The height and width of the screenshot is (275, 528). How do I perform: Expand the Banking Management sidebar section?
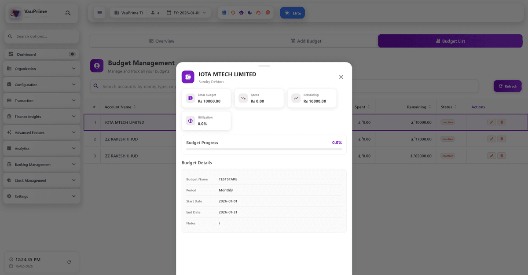click(42, 165)
